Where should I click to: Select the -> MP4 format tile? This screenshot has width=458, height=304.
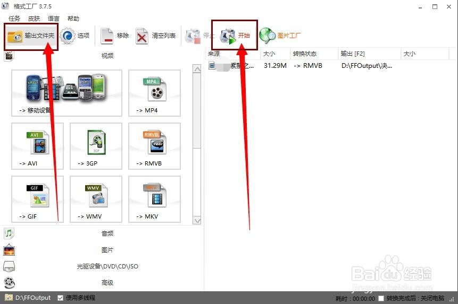point(154,93)
